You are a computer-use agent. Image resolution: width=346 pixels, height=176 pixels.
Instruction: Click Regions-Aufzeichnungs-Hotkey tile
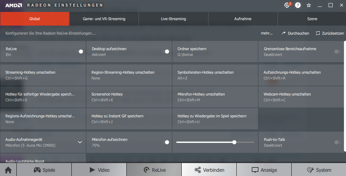[43, 119]
